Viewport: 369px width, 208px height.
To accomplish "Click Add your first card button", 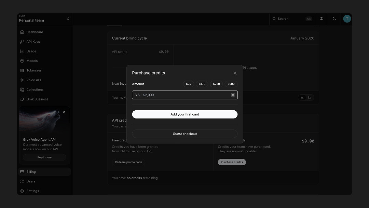I will 185,114.
